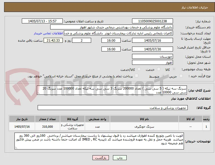Image resolution: width=215 pixels, height=165 pixels.
Task: Click table header نام کالا
Action: [144, 119]
